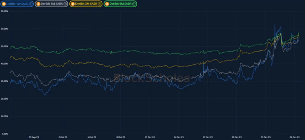The width and height of the screenshot is (305, 140).
Task: Click the Bitcoin icon on Deribit 1W SABR
Action: coord(4,4)
